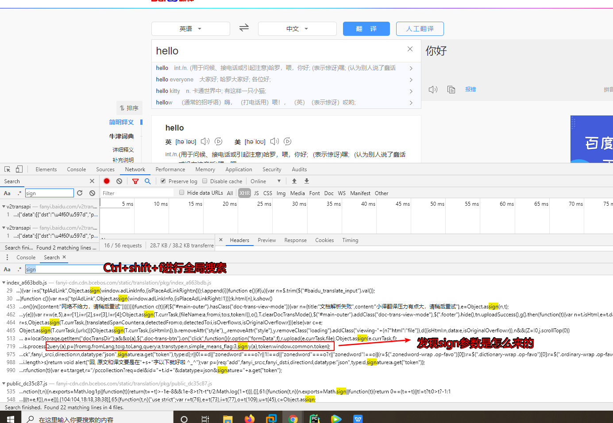The height and width of the screenshot is (423, 613).
Task: Copy the translation result icon
Action: (x=451, y=89)
